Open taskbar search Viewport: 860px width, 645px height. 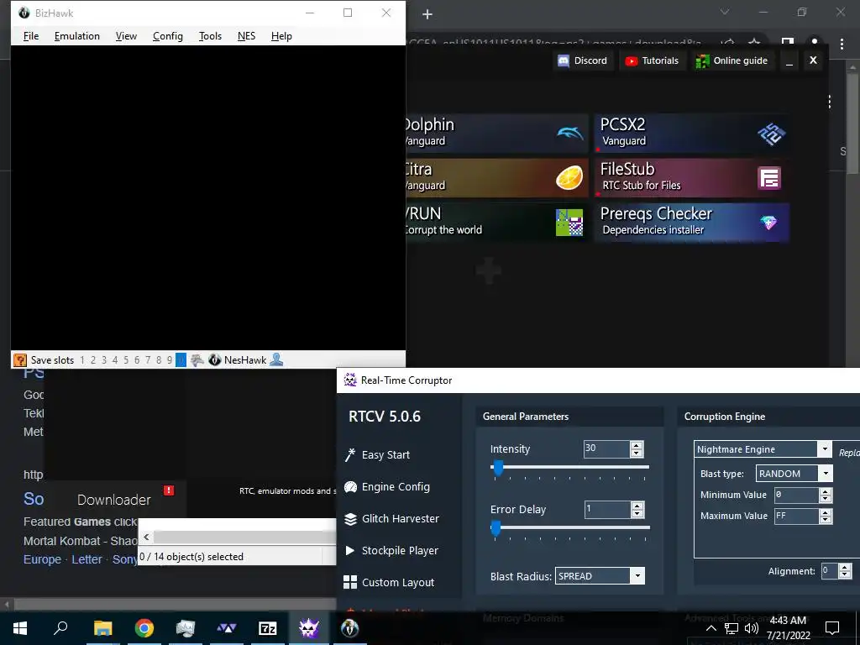click(x=60, y=628)
